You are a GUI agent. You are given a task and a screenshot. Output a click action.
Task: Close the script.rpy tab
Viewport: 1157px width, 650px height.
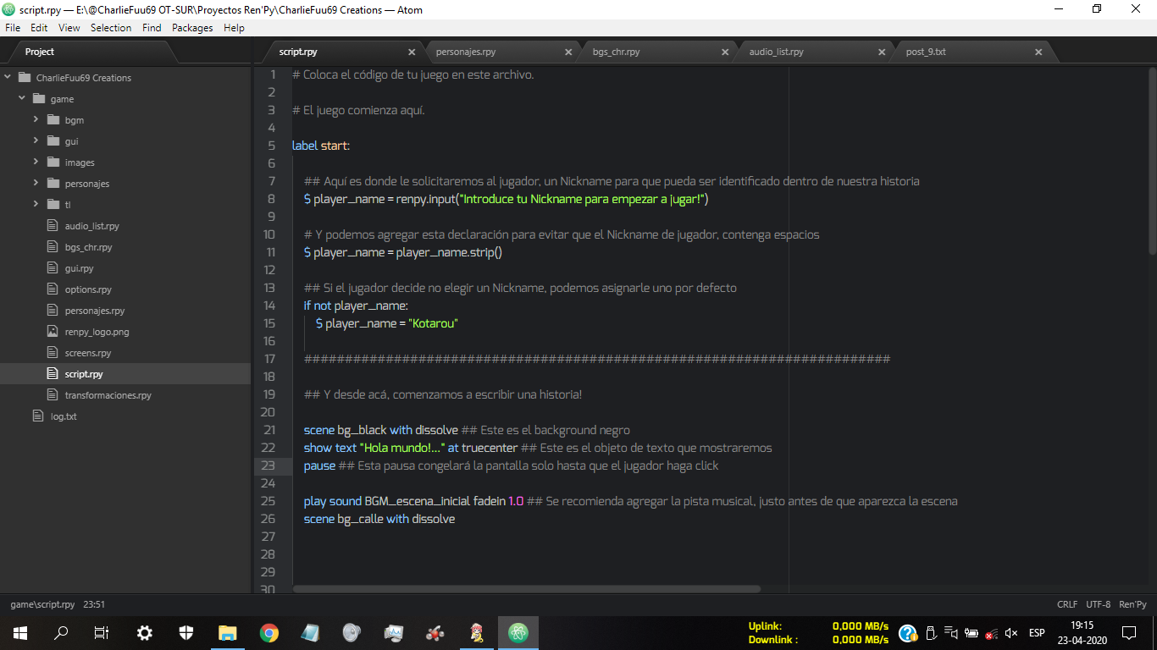tap(412, 52)
